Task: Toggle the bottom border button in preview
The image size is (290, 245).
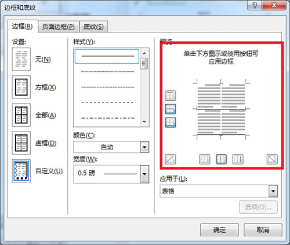Action: [171, 123]
